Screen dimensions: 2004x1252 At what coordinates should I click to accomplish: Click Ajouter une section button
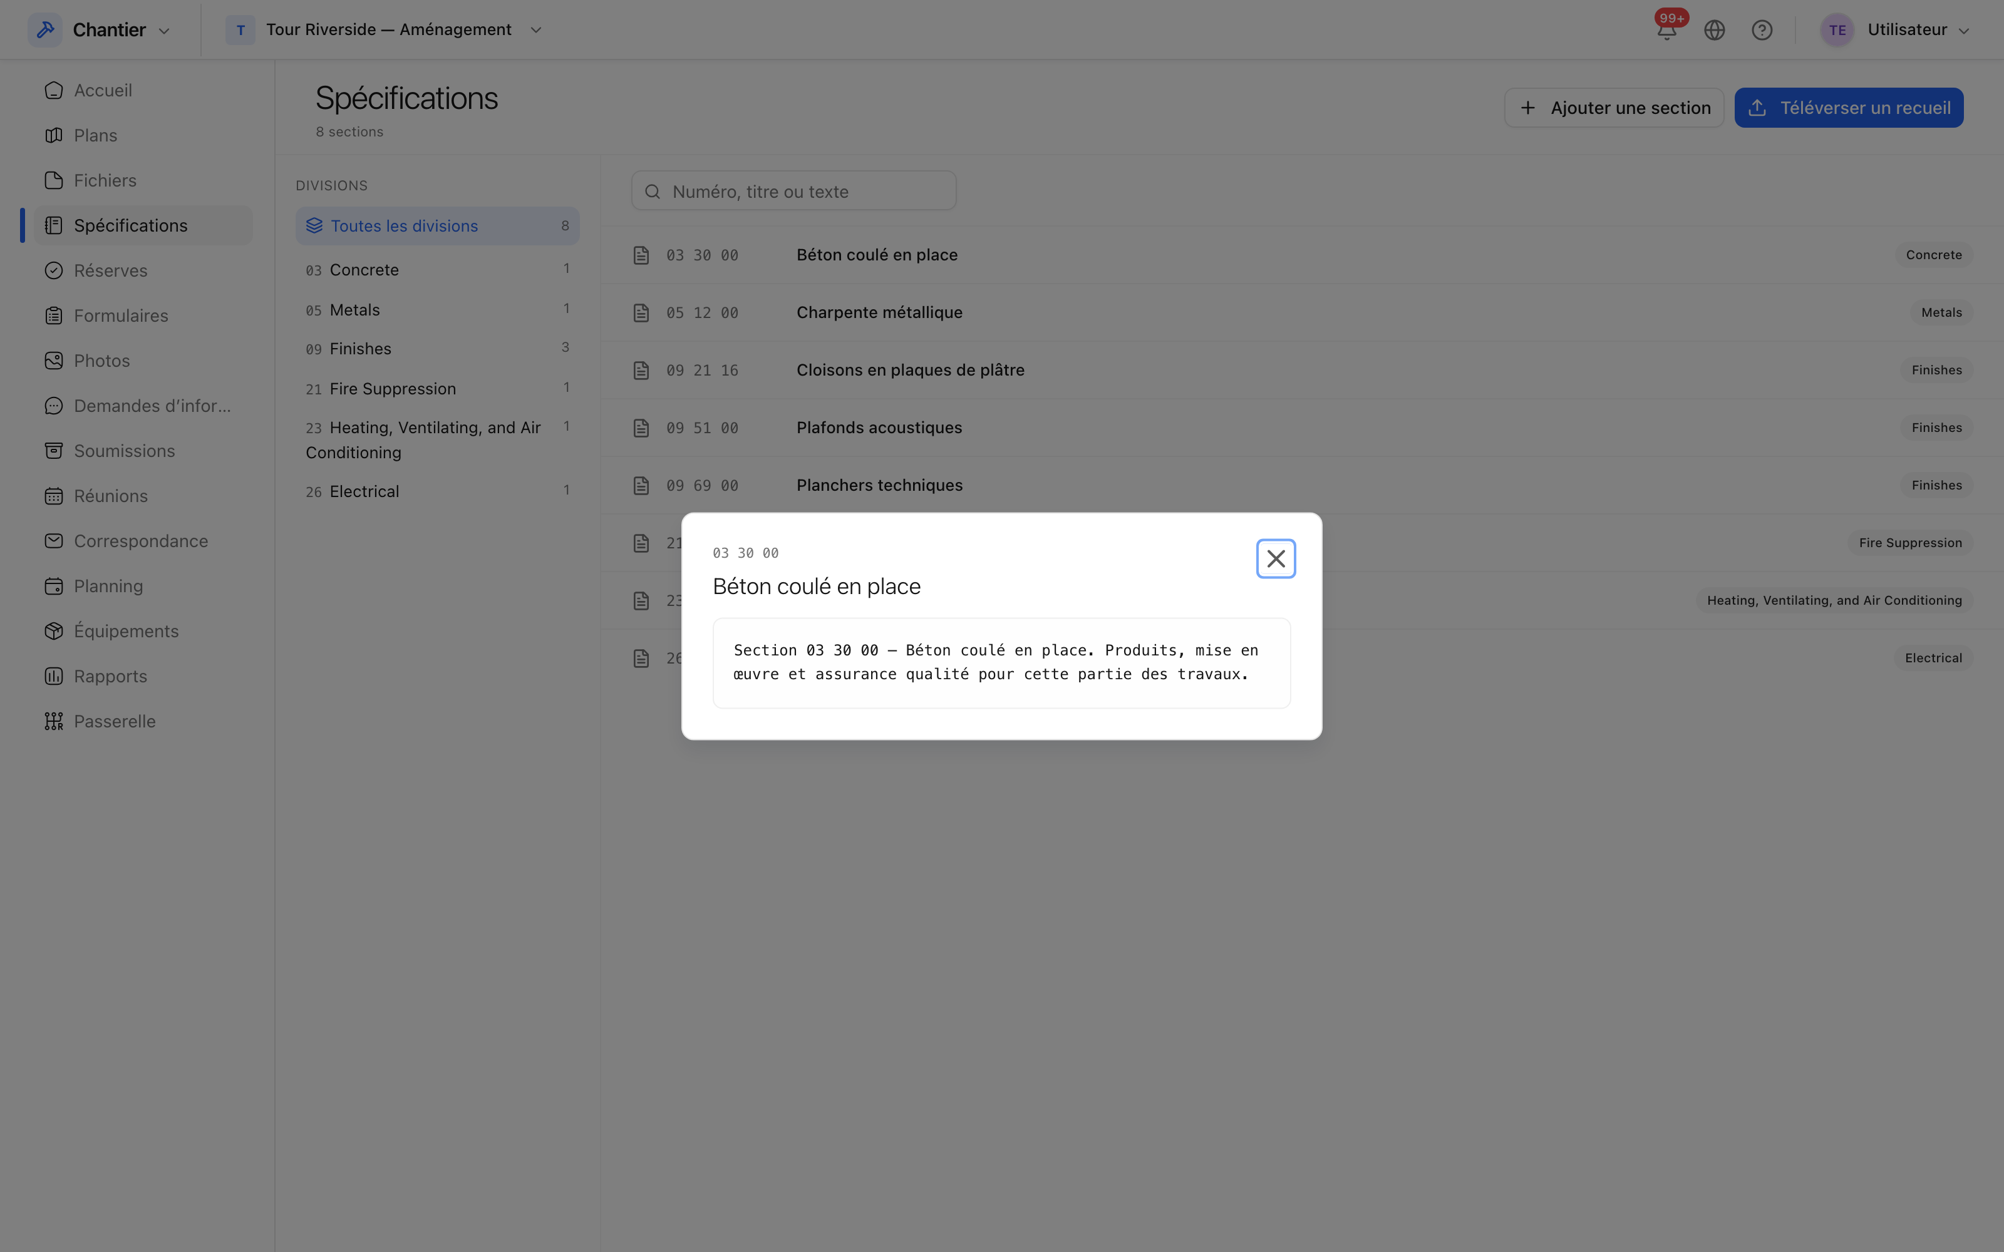[x=1613, y=108]
